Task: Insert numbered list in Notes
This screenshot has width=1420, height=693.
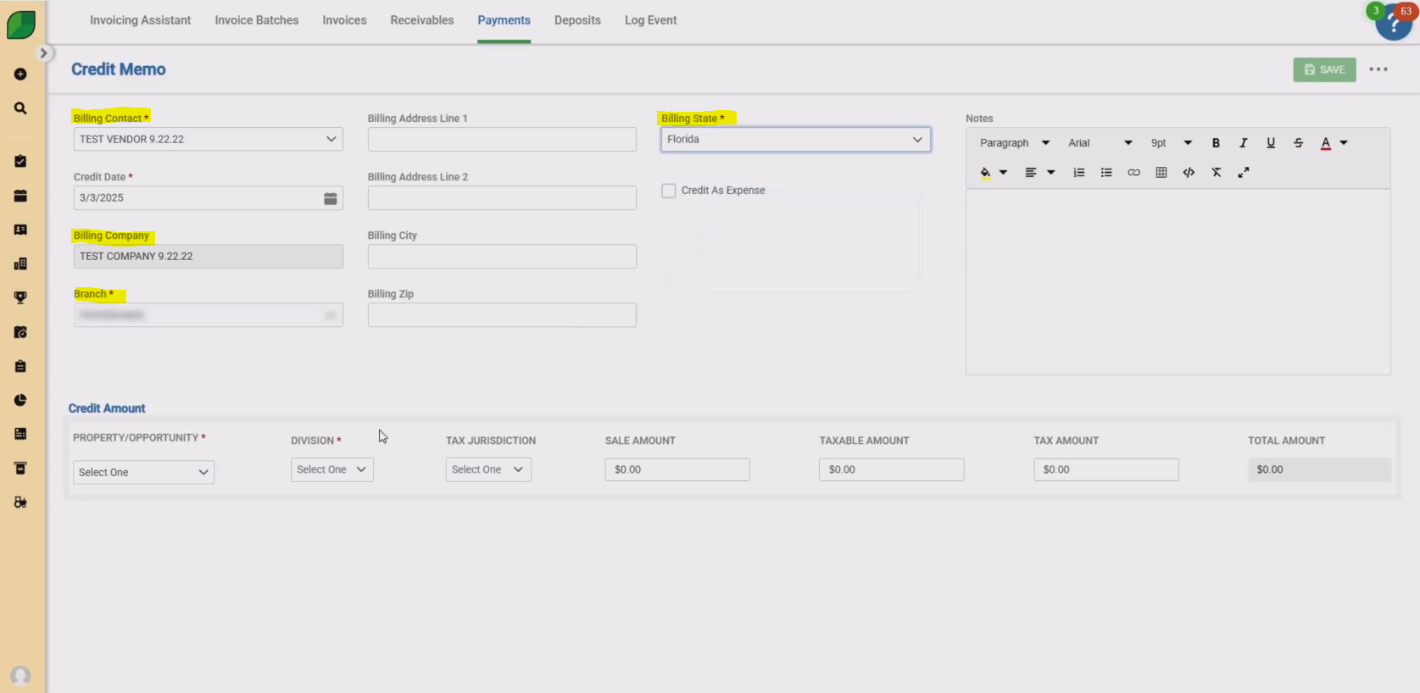Action: coord(1078,173)
